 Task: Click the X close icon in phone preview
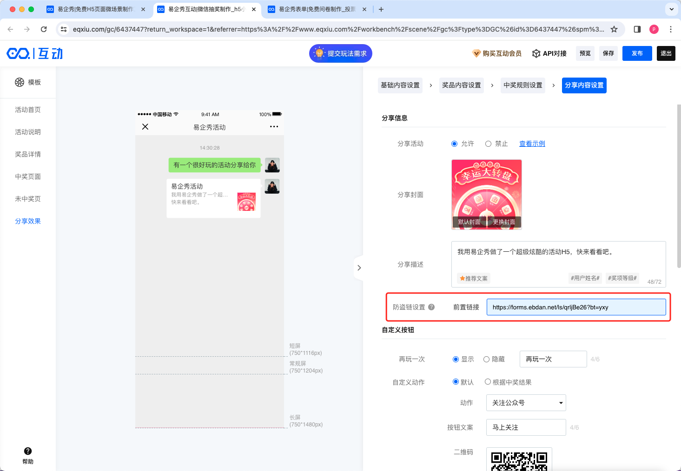click(145, 127)
